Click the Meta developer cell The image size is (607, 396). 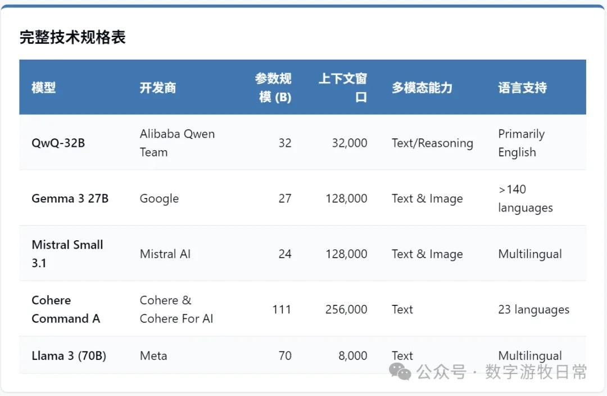click(152, 355)
